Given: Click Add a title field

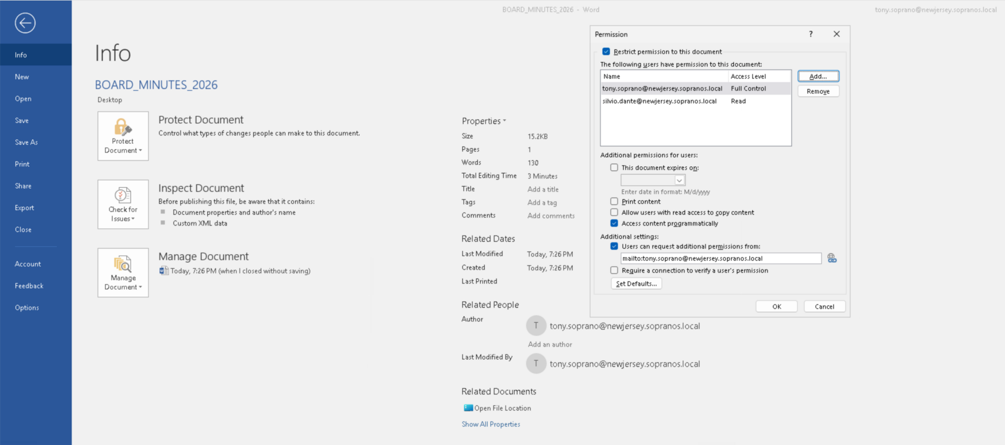Looking at the screenshot, I should [x=543, y=189].
